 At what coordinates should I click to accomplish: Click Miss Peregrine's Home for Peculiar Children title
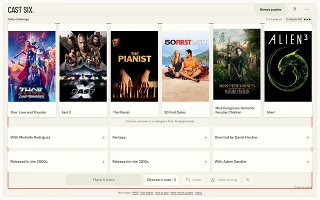pyautogui.click(x=235, y=110)
